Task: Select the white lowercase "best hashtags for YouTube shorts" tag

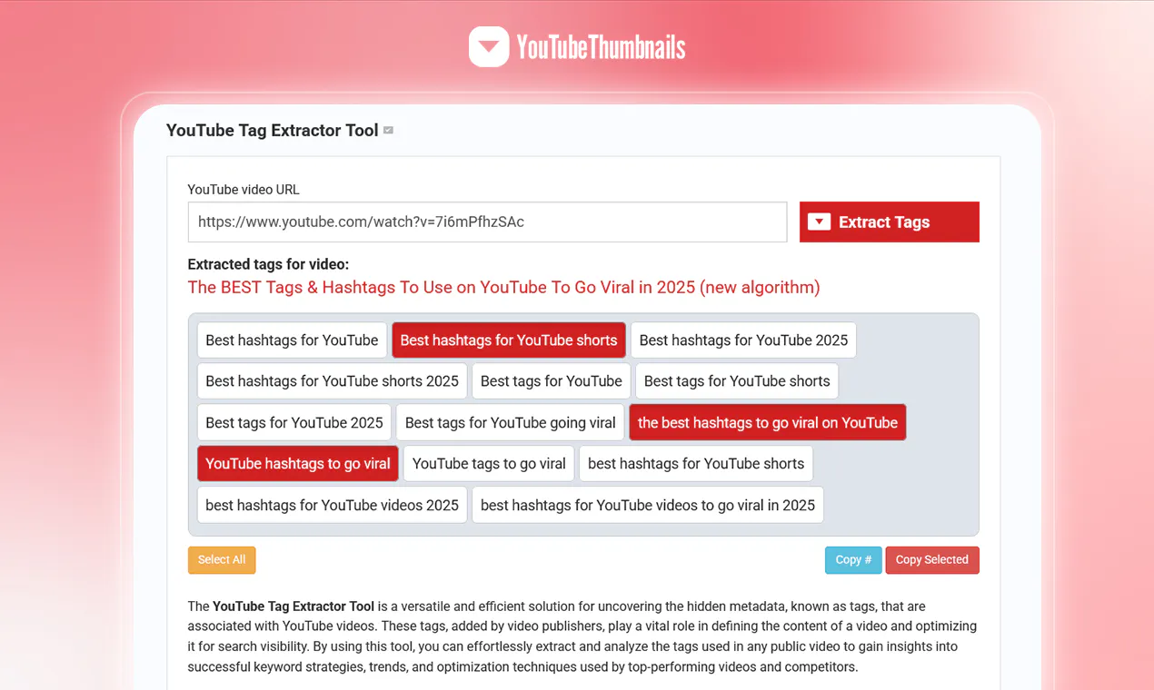Action: pos(696,463)
